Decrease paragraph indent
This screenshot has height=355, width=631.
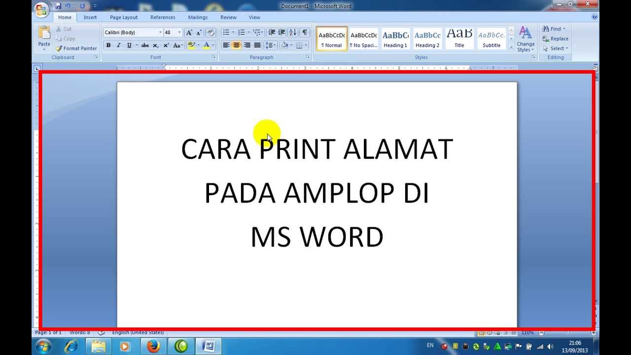[x=272, y=33]
